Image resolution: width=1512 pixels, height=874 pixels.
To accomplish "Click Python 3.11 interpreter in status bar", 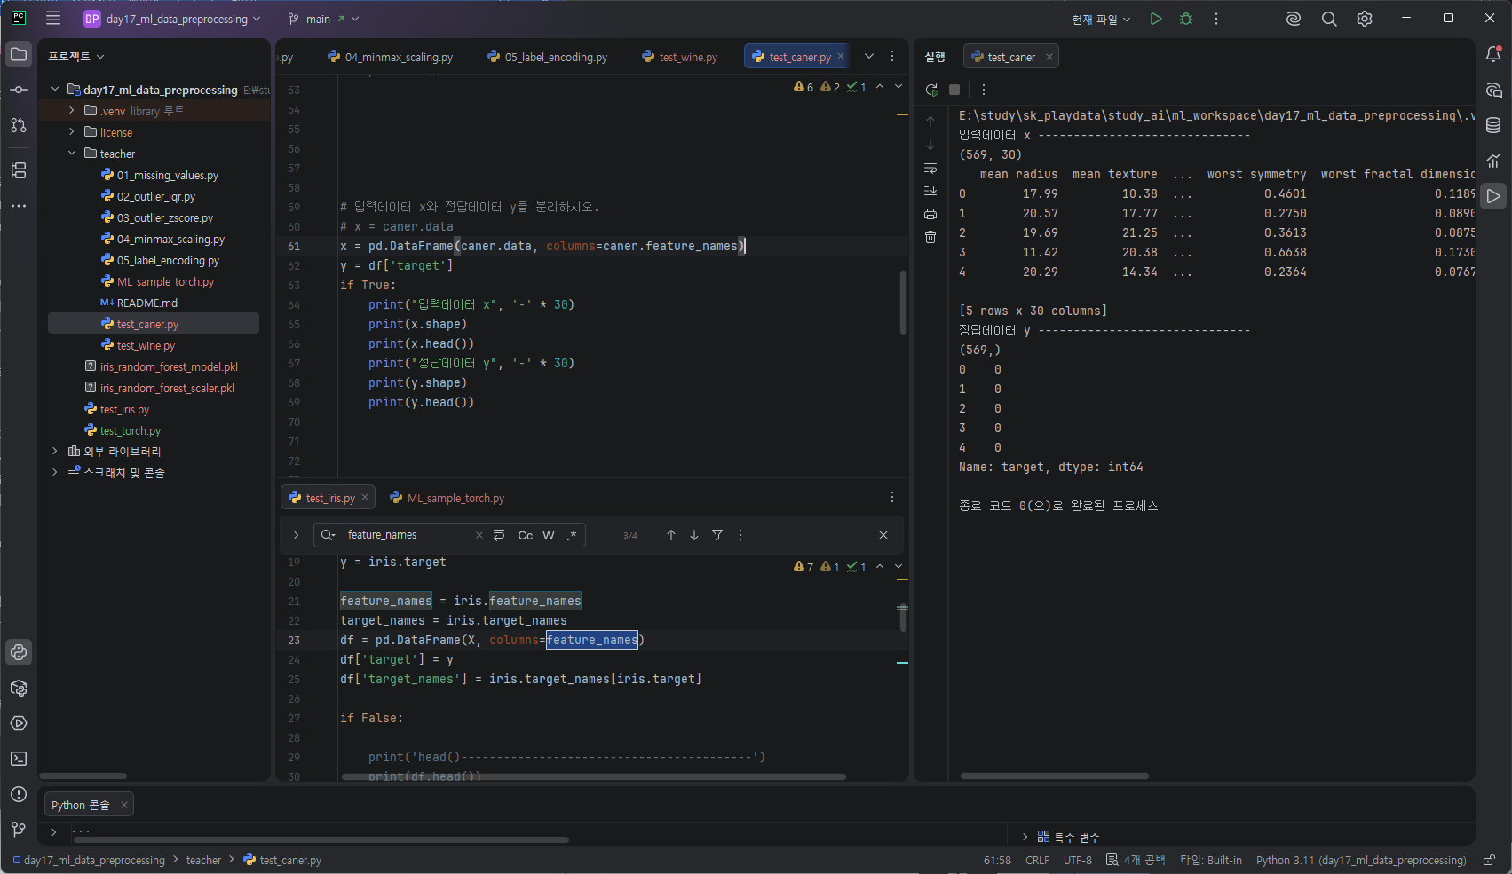I will (1361, 860).
